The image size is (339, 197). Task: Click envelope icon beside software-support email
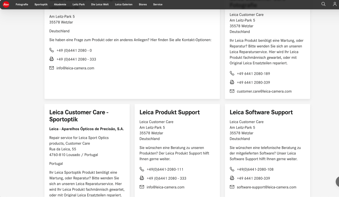pos(232,187)
